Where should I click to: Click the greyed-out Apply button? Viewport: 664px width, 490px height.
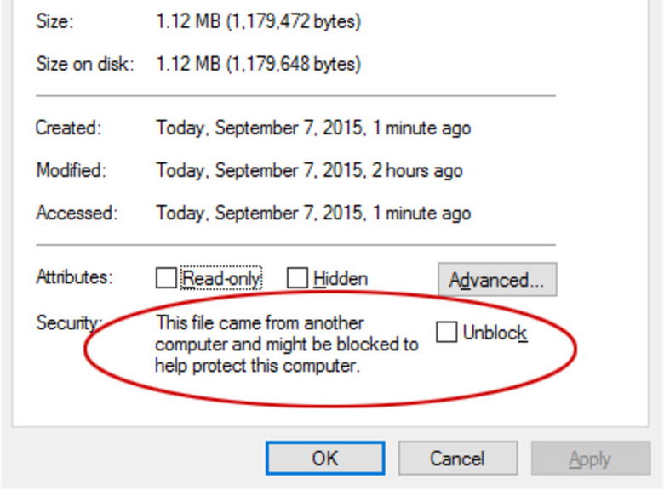tap(590, 459)
